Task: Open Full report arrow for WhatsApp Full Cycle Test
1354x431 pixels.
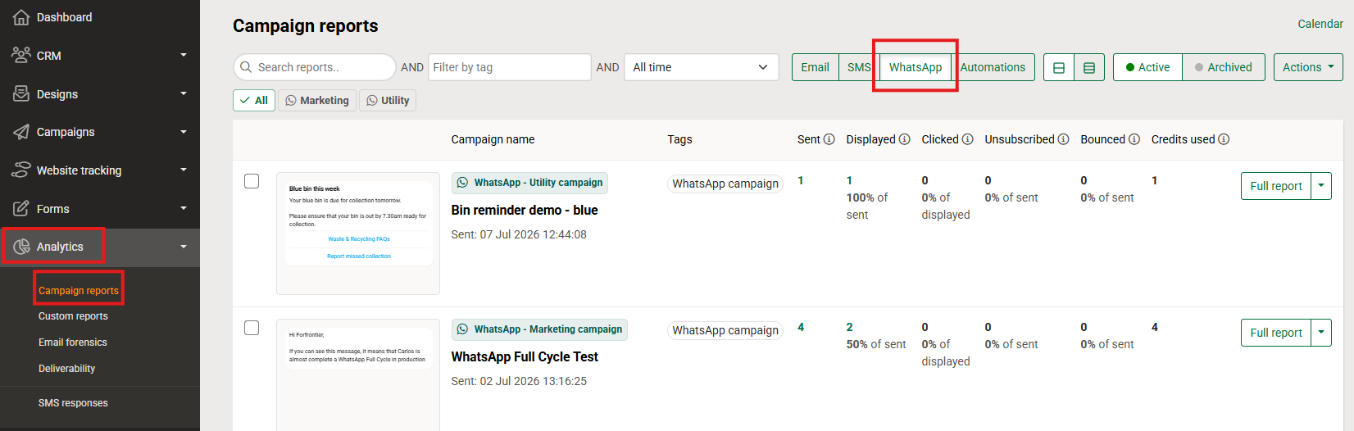Action: [x=1321, y=333]
